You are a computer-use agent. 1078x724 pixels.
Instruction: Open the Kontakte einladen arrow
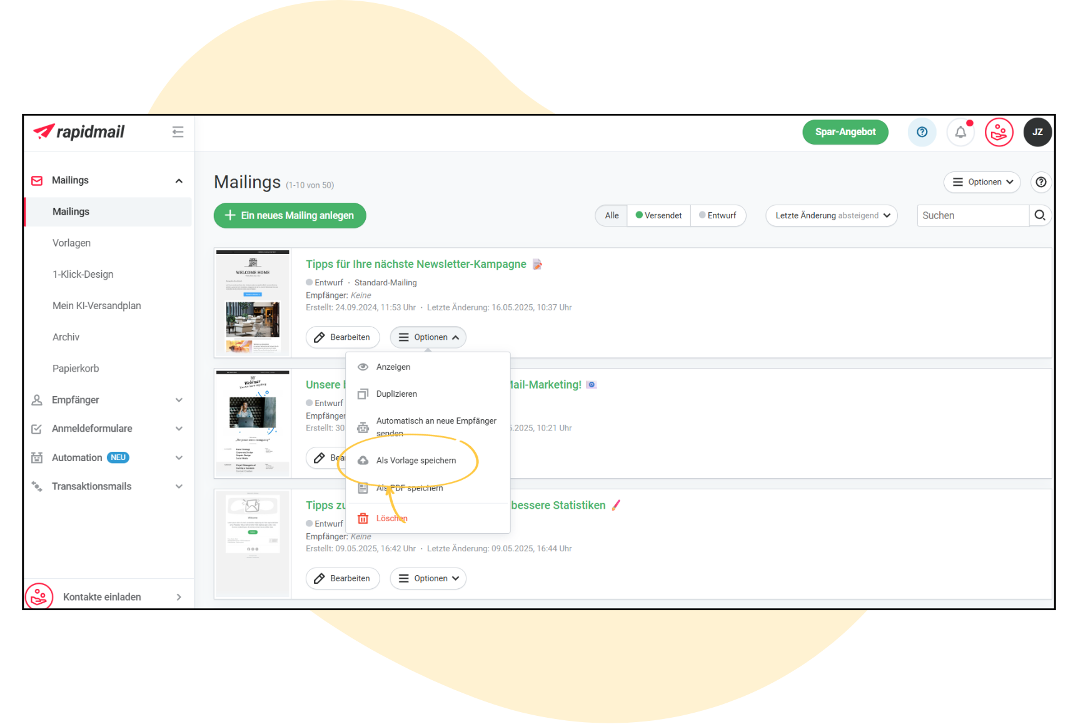[x=179, y=597]
